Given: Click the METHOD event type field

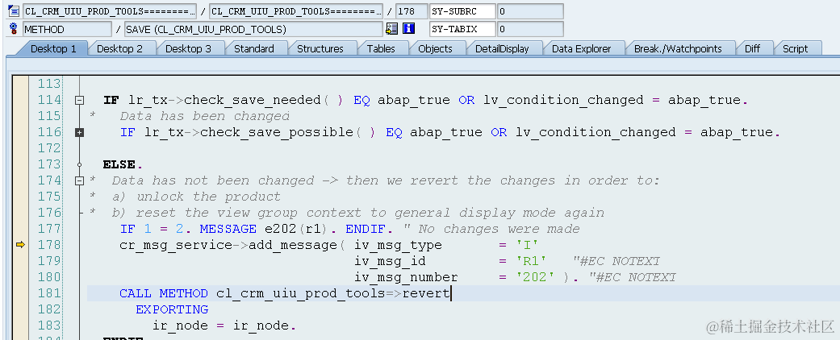Looking at the screenshot, I should [67, 29].
